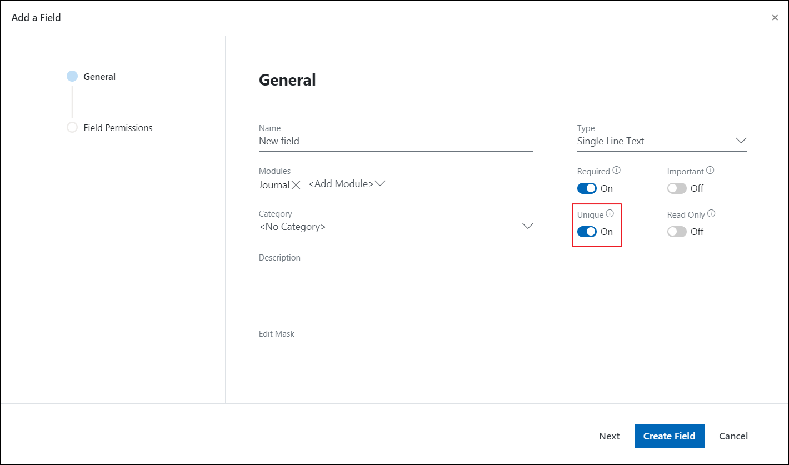Enable the Important toggle
The height and width of the screenshot is (465, 789).
[677, 188]
